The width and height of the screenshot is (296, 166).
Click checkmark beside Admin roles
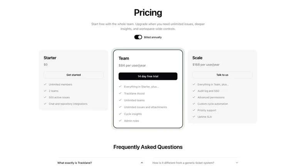[x=120, y=120]
